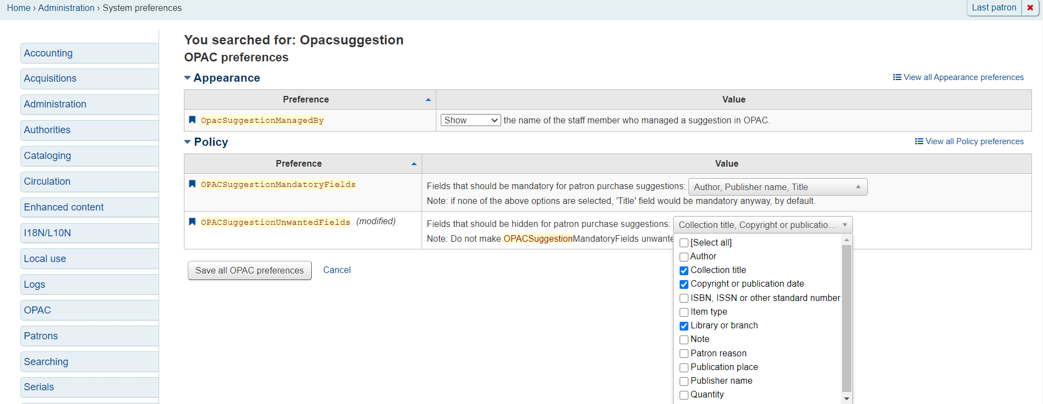Sort the Appearance table by Preference column

click(310, 99)
